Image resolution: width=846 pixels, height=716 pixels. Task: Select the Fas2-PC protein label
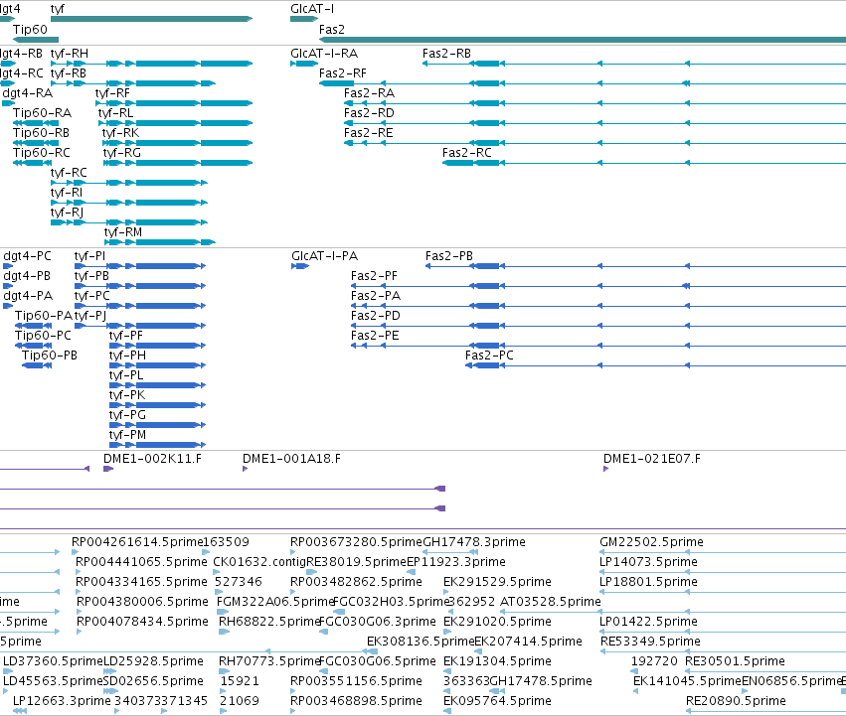489,356
